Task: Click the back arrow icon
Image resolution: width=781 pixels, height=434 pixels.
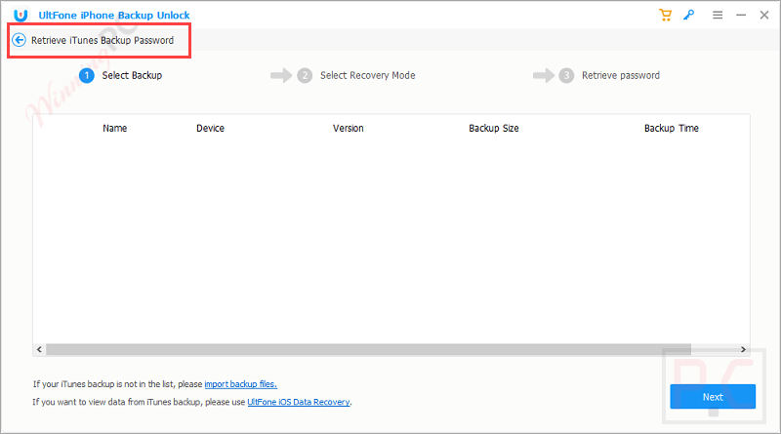Action: coord(19,40)
